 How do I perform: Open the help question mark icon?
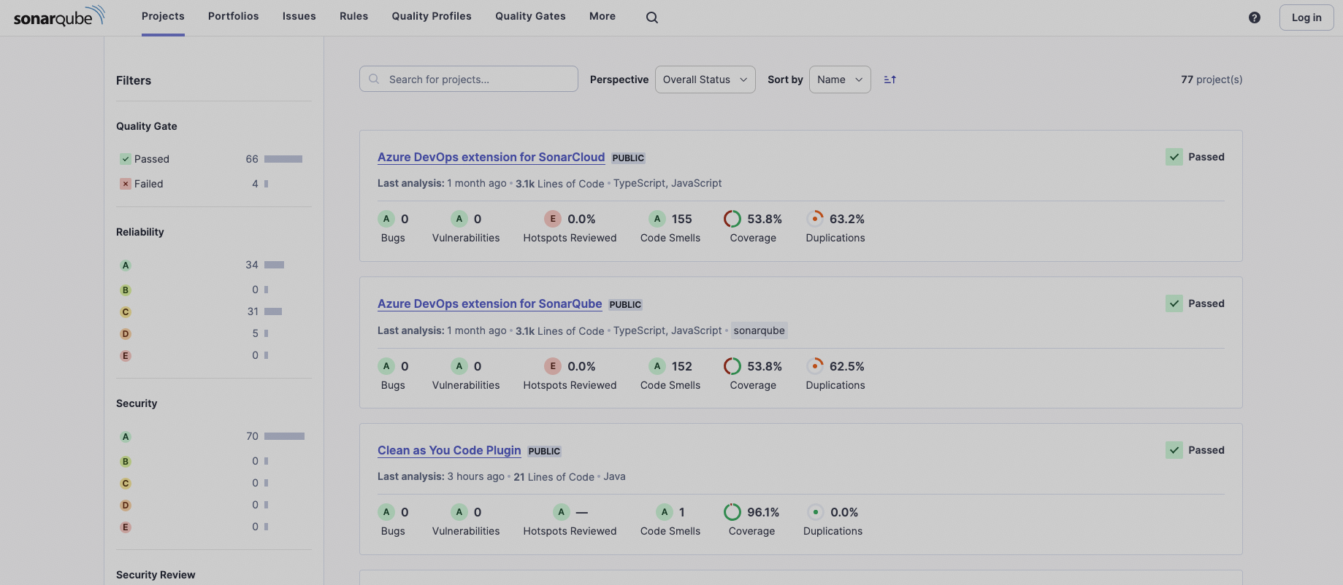tap(1254, 18)
